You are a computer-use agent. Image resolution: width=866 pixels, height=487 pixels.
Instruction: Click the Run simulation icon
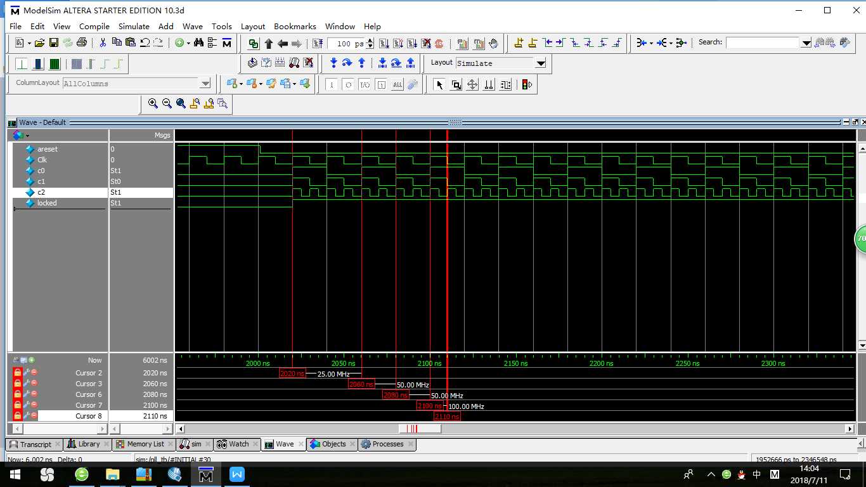[384, 43]
